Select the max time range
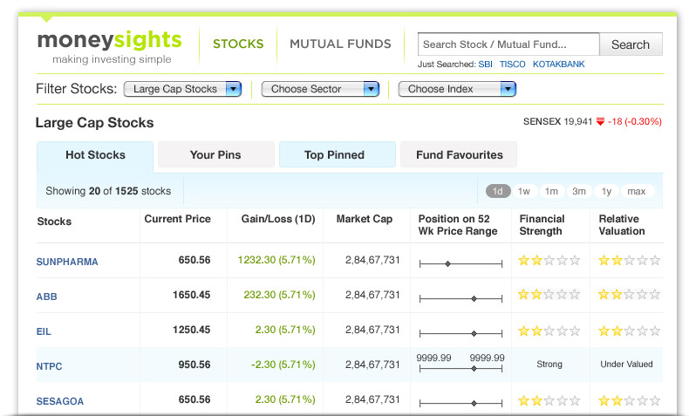This screenshot has width=689, height=416. tap(637, 191)
